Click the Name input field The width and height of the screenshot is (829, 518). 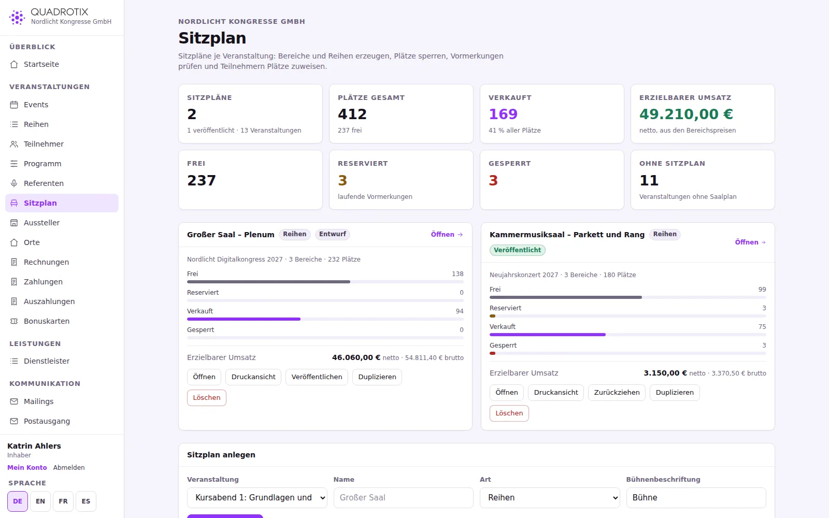click(x=404, y=498)
